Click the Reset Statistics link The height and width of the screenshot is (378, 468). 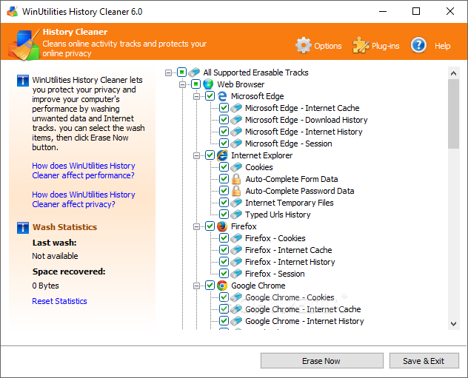pos(59,301)
